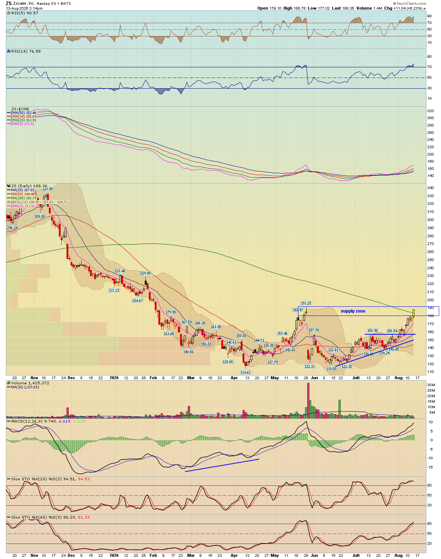
Task: Click the RSI(5) legend area icon
Action: [9, 13]
